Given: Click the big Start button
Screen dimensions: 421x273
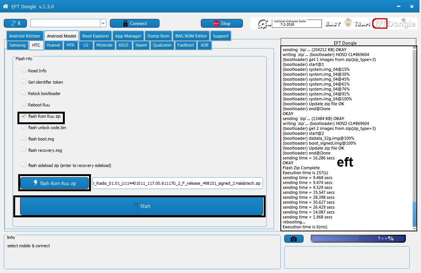Looking at the screenshot, I should pos(141,206).
